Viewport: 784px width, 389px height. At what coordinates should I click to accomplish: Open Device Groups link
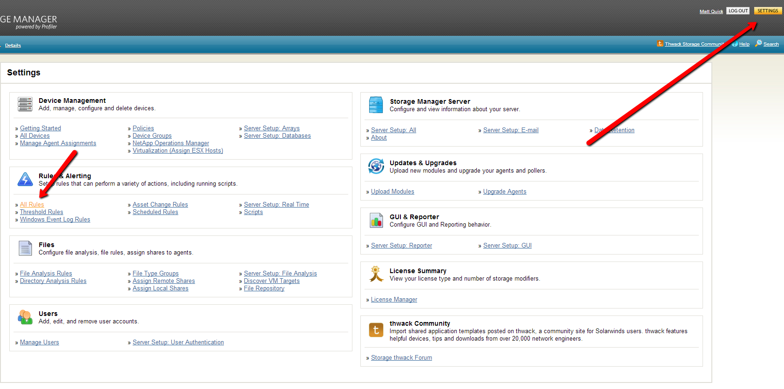[x=152, y=136]
